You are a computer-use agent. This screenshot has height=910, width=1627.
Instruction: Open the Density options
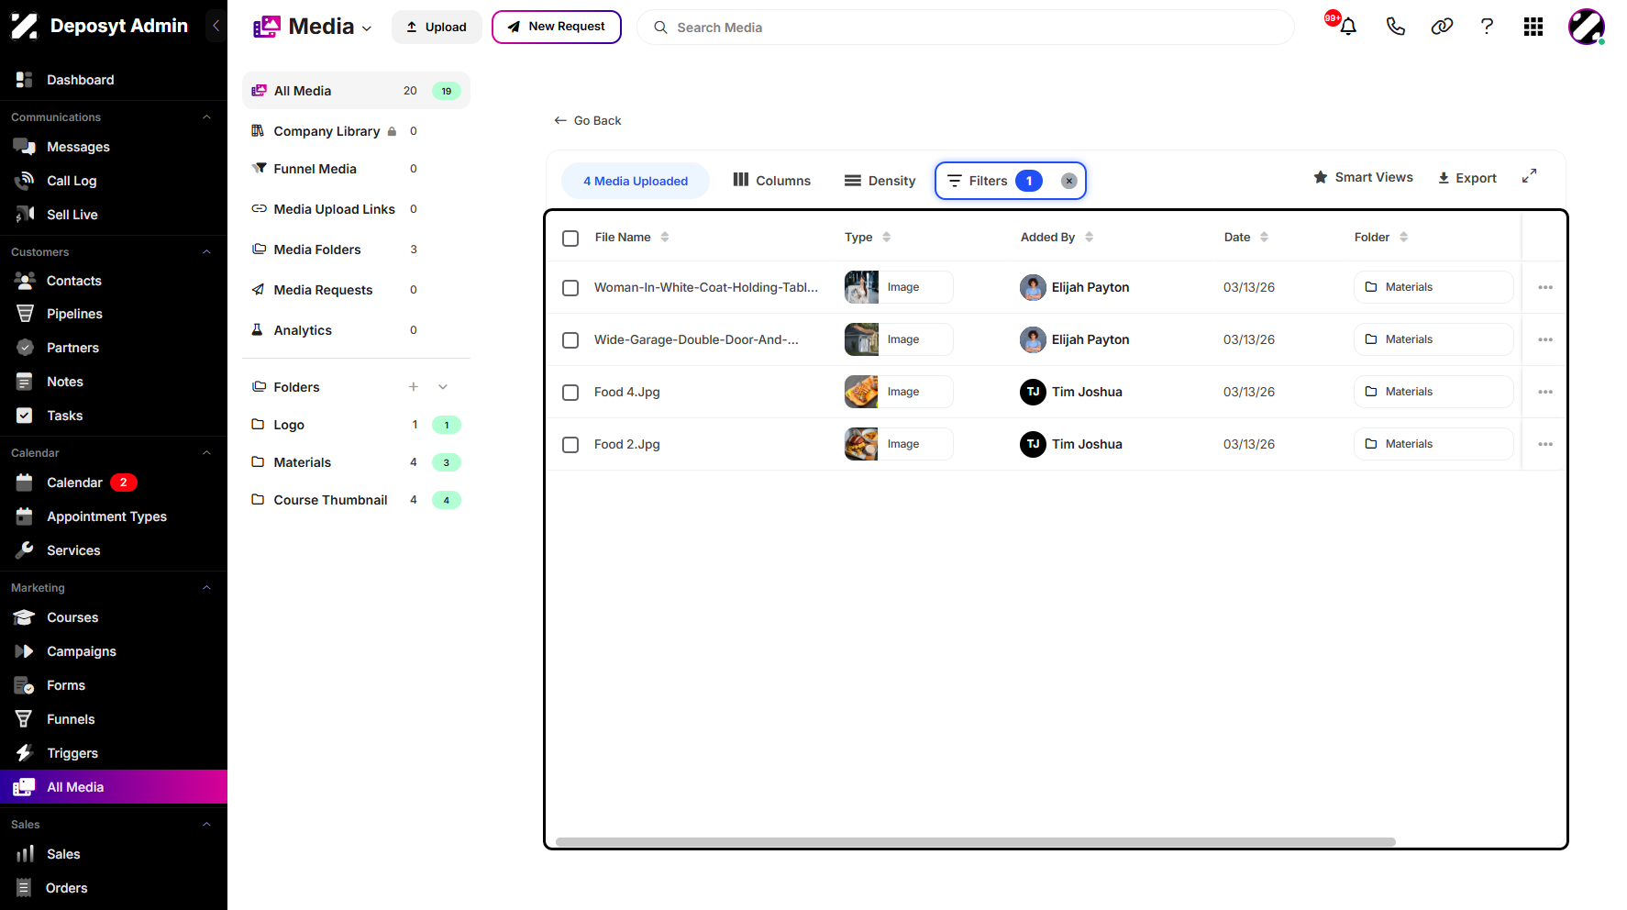[x=880, y=181]
